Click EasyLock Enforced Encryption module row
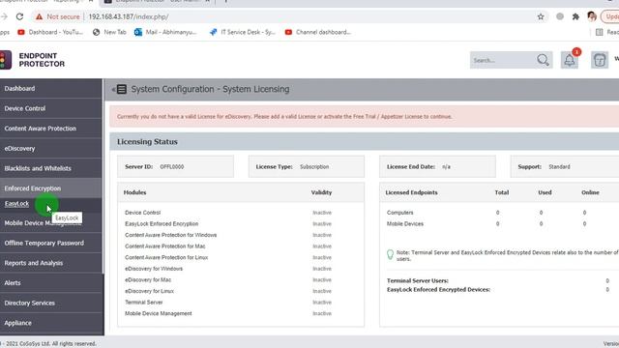 pos(241,223)
